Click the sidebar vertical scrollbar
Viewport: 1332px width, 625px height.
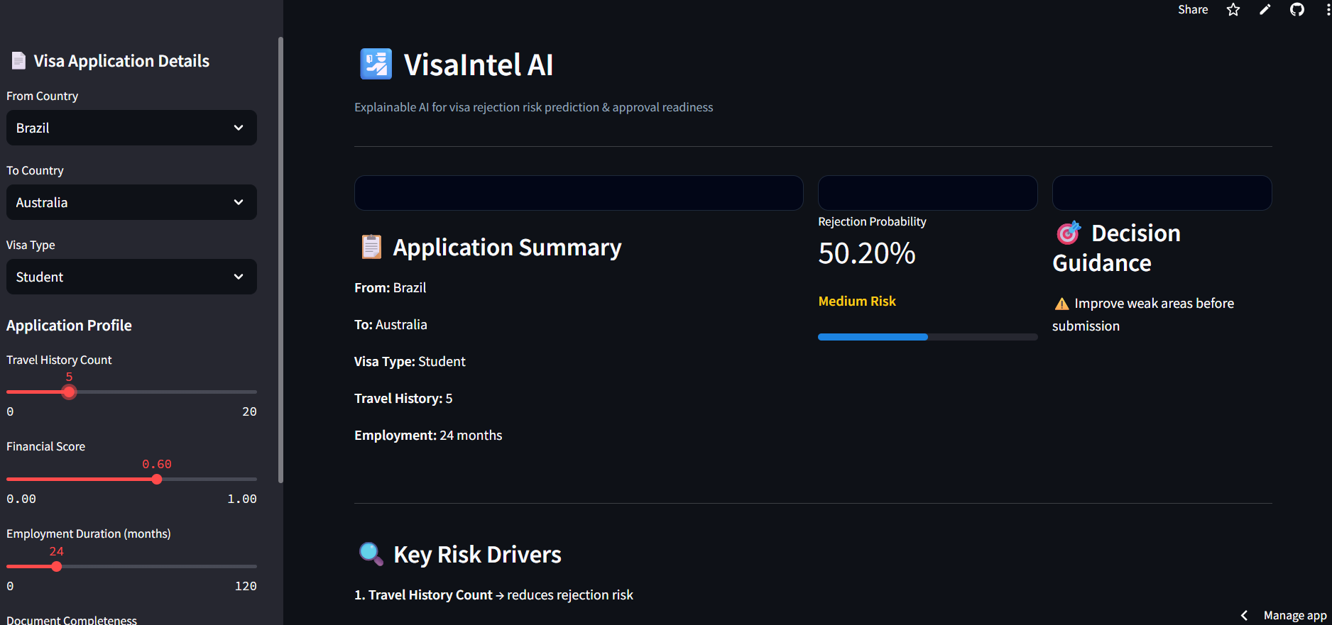click(x=280, y=260)
